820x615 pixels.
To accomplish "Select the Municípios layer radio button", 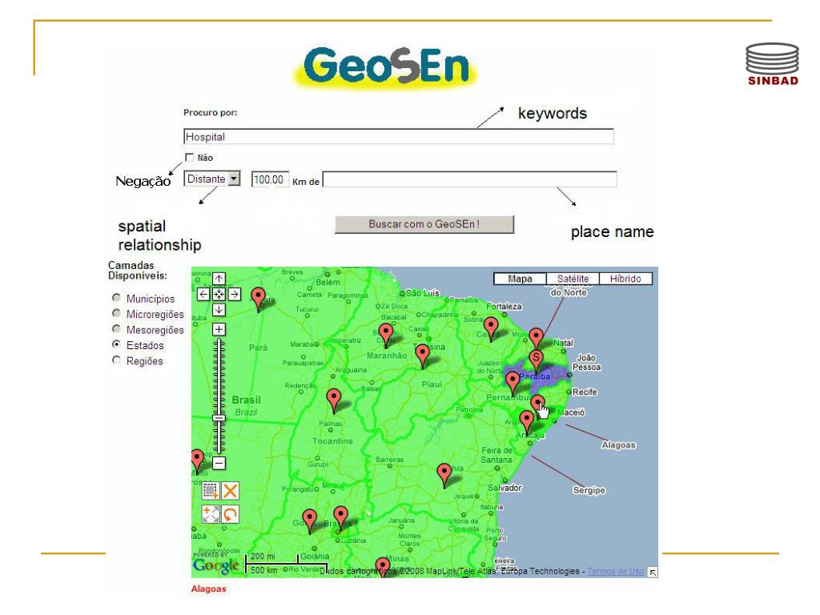I will tap(117, 298).
